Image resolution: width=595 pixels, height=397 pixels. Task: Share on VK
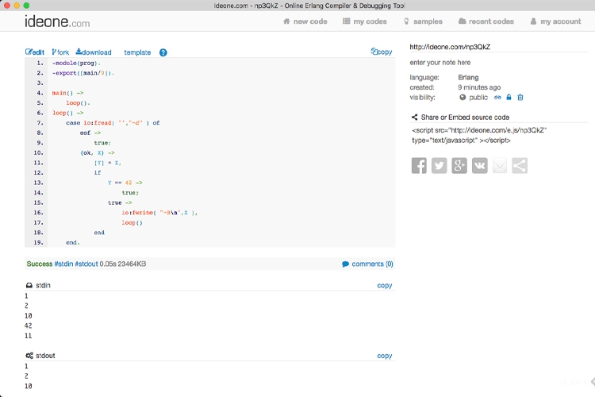coord(480,166)
